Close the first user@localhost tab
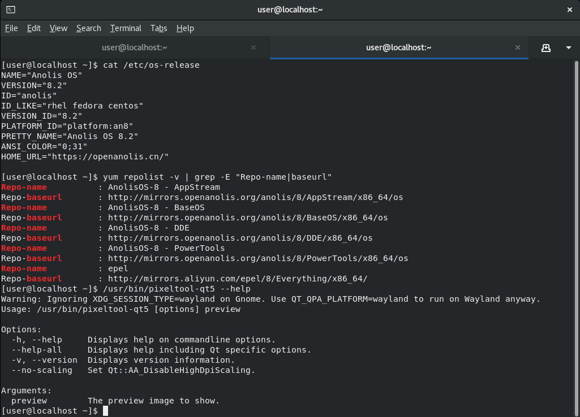This screenshot has height=417, width=580. coord(253,48)
